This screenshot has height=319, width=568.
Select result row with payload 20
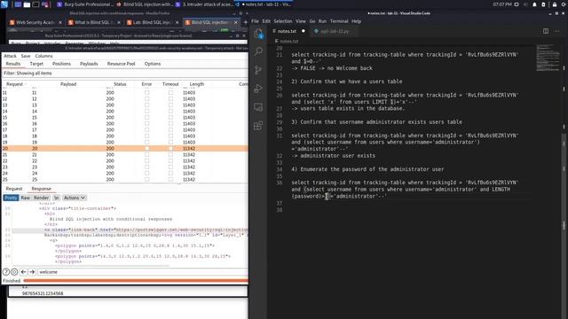click(x=124, y=148)
